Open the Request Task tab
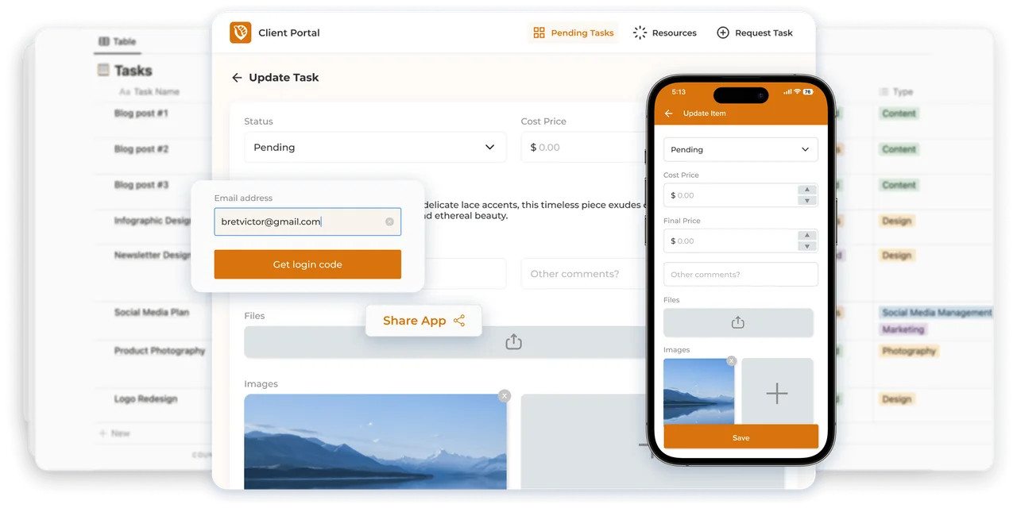 (755, 33)
